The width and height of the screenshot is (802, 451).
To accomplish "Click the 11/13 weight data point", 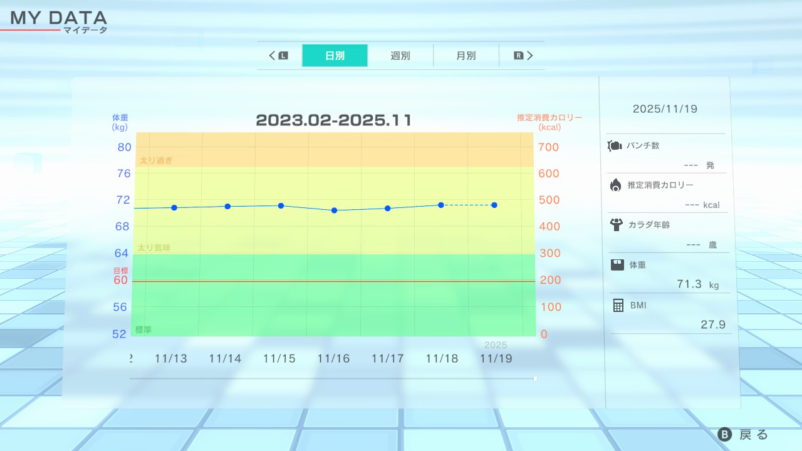I will click(174, 207).
